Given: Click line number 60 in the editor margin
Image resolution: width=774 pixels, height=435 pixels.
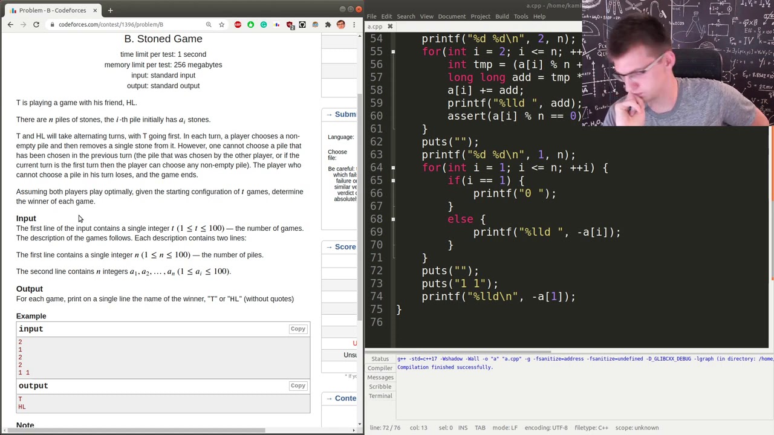Looking at the screenshot, I should 376,116.
